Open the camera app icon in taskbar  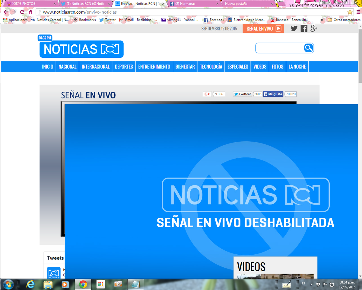pos(118,284)
